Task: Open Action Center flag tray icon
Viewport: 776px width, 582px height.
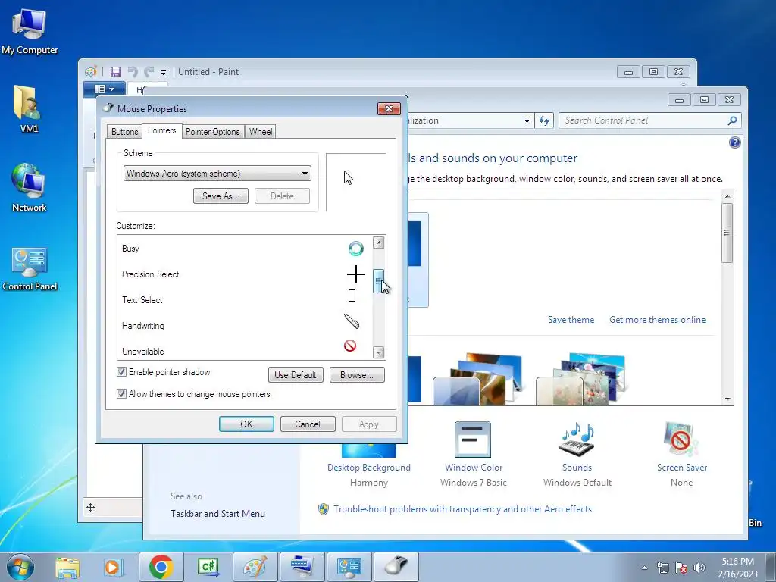Action: pos(681,568)
